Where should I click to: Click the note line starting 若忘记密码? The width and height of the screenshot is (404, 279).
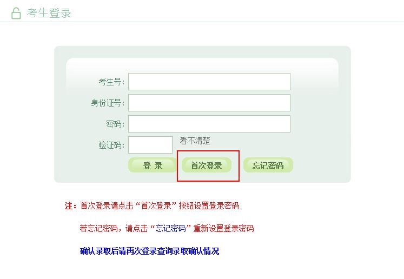tap(167, 228)
